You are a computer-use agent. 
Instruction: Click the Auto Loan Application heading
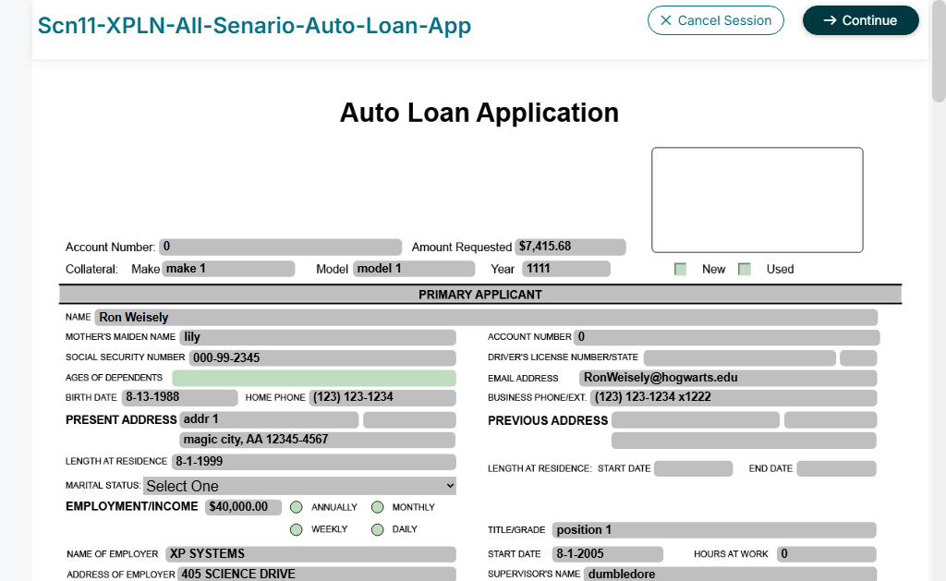coord(479,113)
